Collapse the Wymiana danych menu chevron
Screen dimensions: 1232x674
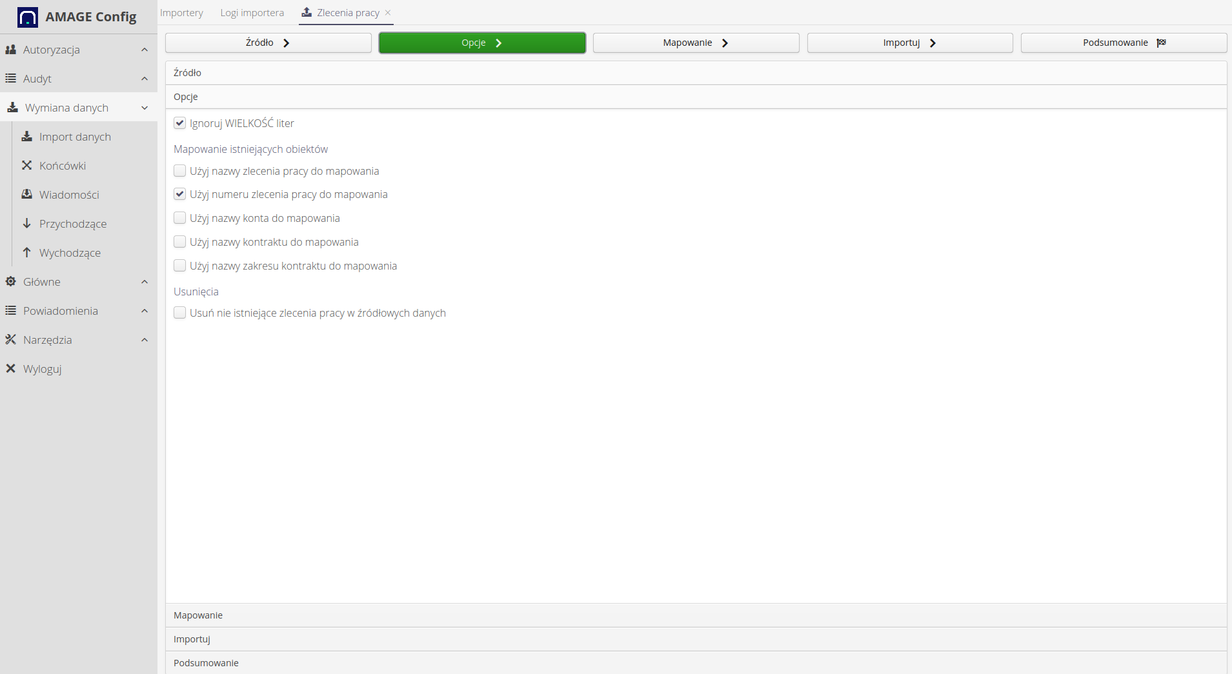coord(145,108)
